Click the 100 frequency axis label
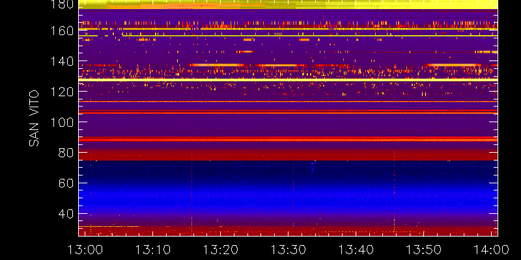This screenshot has height=260, width=521. point(61,122)
